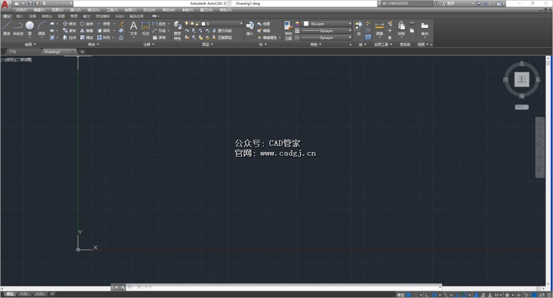Select the Dimension (标注) tool
The height and width of the screenshot is (298, 553).
point(145,28)
